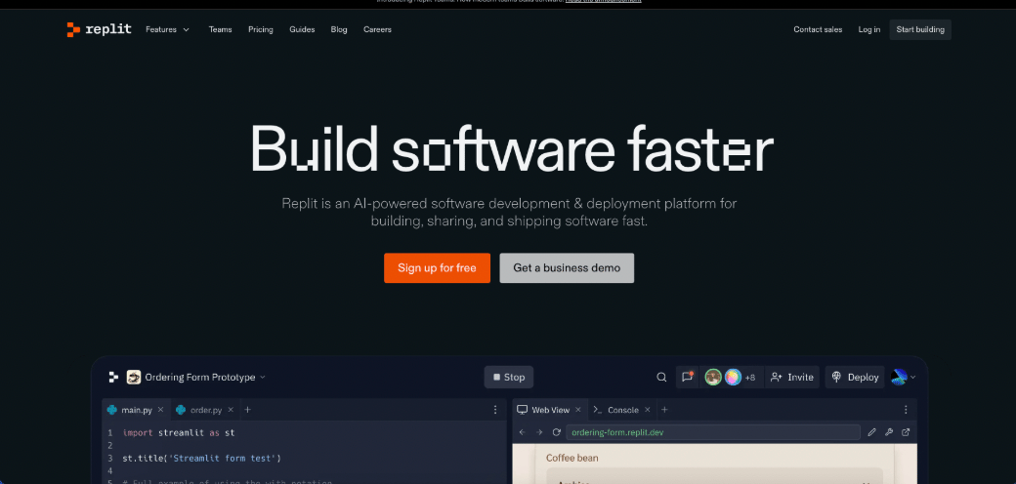1016x484 pixels.
Task: Go to Pricing
Action: click(261, 30)
